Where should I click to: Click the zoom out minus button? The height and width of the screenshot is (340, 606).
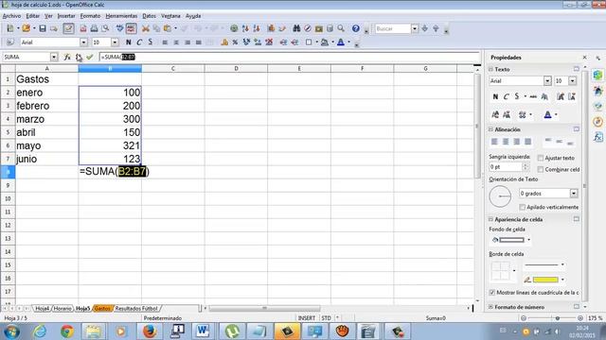pos(524,318)
